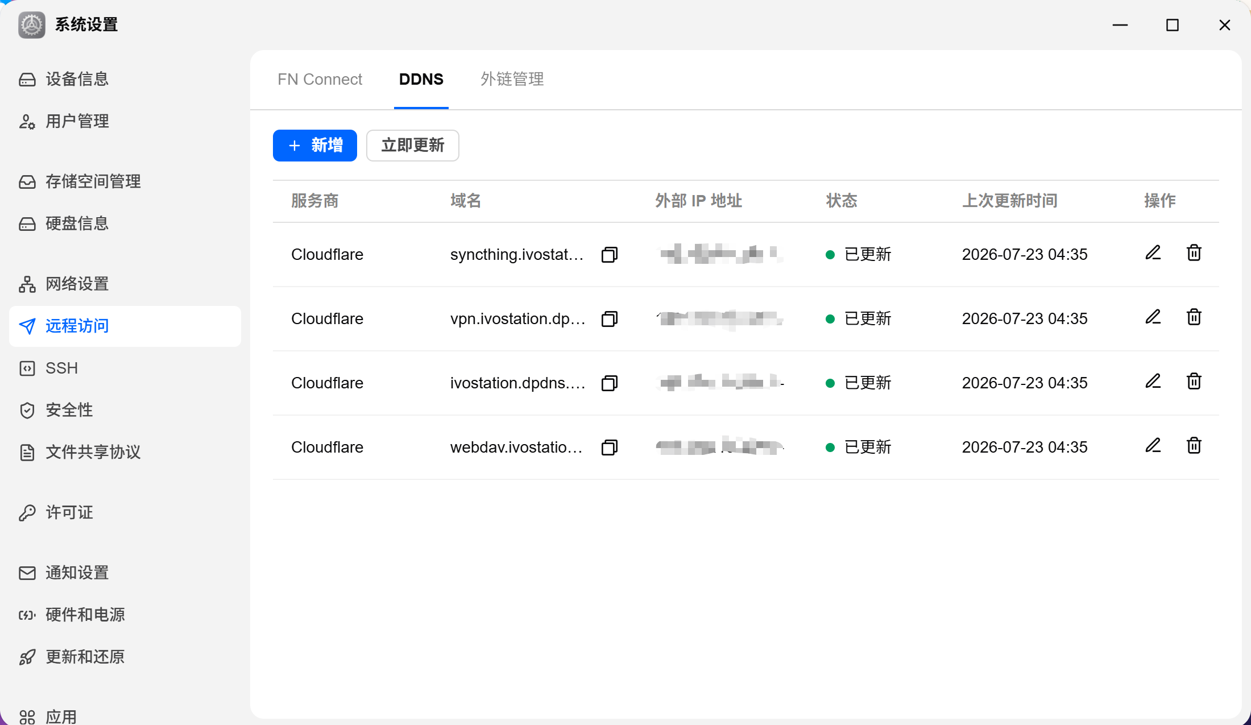Open 存储空间管理 section
Viewport: 1251px width, 725px height.
point(125,181)
